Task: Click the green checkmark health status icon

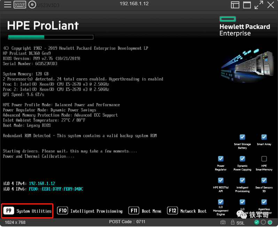Action: (x=256, y=222)
